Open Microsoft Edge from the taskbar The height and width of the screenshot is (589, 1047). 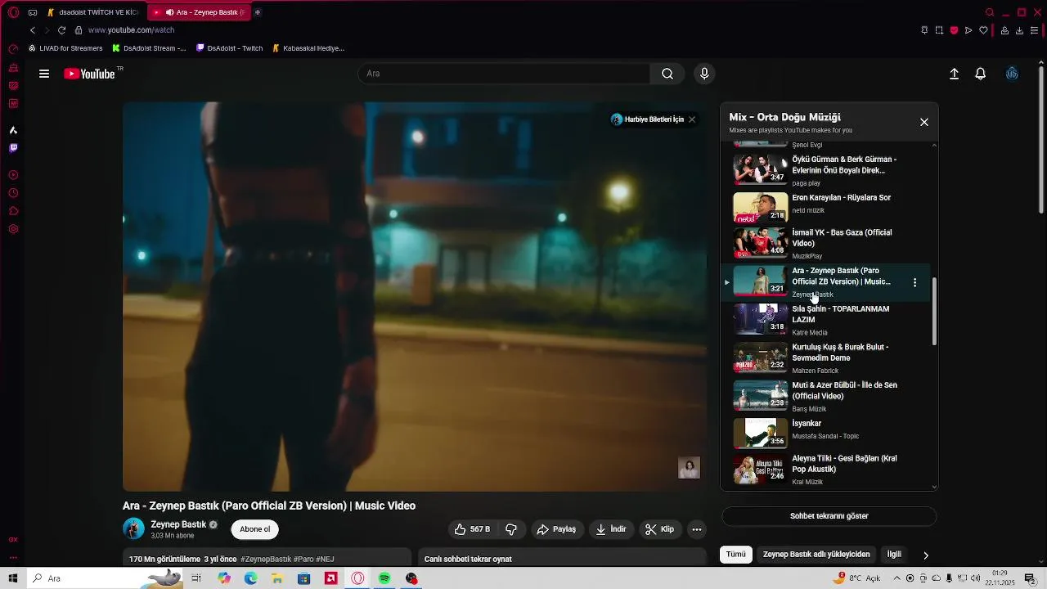250,578
